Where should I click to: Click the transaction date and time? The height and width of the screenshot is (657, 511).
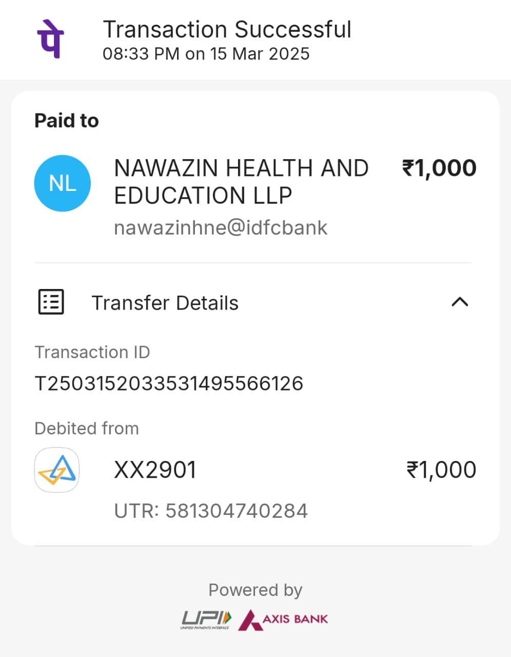click(x=206, y=54)
